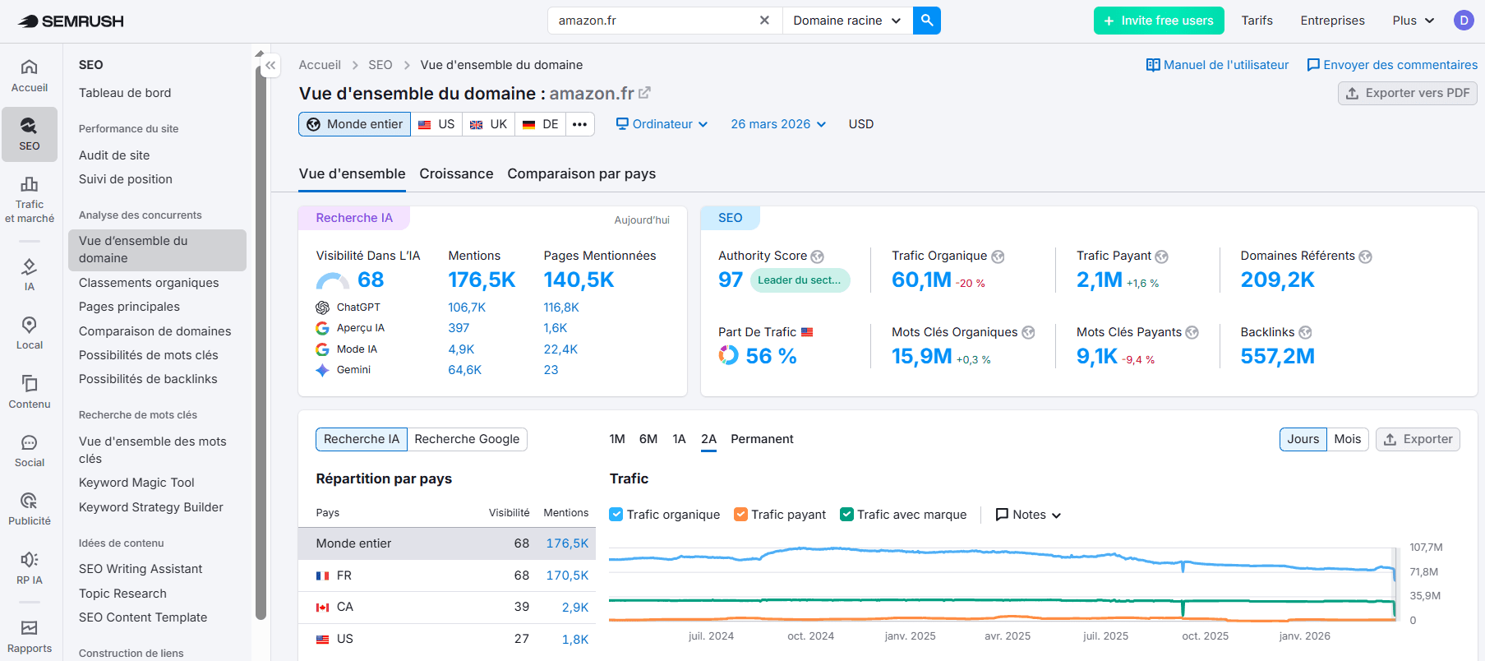The width and height of the screenshot is (1485, 661).
Task: Select the 6M time range
Action: pos(648,439)
